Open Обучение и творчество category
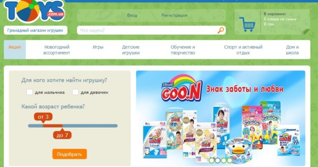This screenshot has height=167, width=318. [183, 50]
